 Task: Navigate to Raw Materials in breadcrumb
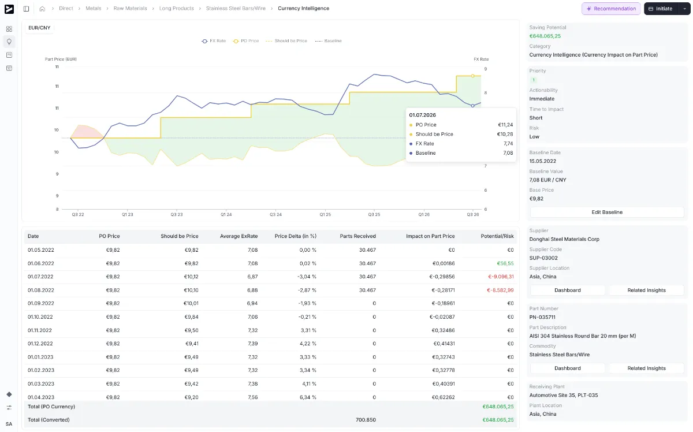pos(130,9)
